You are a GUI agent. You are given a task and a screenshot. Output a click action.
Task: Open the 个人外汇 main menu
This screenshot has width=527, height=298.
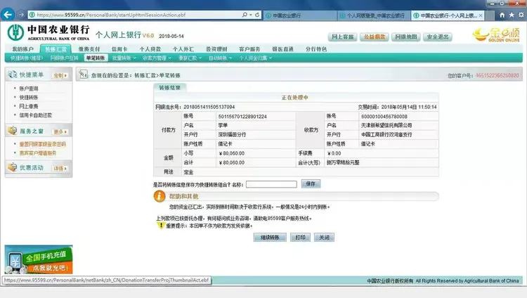pos(183,49)
